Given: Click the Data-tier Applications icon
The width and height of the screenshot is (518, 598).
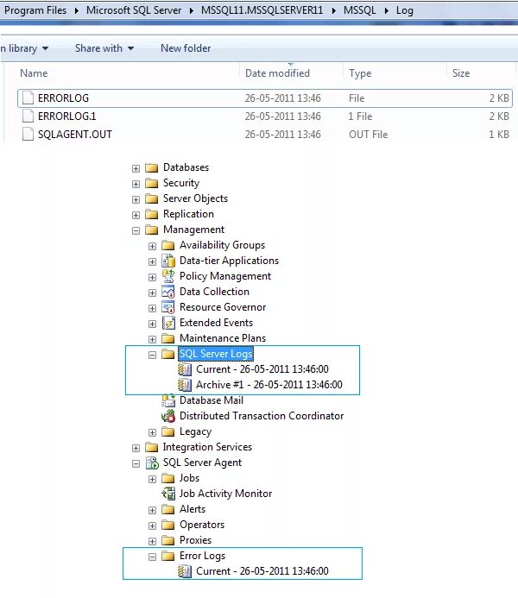Looking at the screenshot, I should (x=168, y=261).
